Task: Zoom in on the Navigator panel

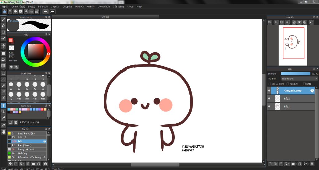Action: pyautogui.click(x=277, y=22)
